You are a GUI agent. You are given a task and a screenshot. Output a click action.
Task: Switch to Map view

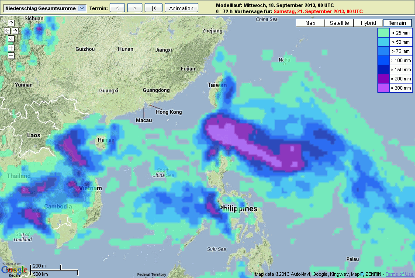click(x=310, y=23)
